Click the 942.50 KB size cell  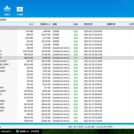click(x=28, y=94)
